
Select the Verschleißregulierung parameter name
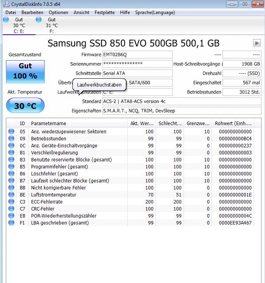(x=54, y=153)
